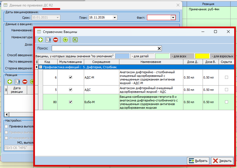237x168 pixels.
Task: Toggle Мультивакцина checkbox for АДС-М
Action: (x=70, y=77)
